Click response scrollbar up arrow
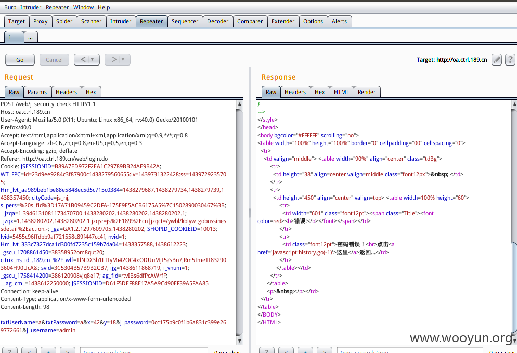 pos(514,104)
